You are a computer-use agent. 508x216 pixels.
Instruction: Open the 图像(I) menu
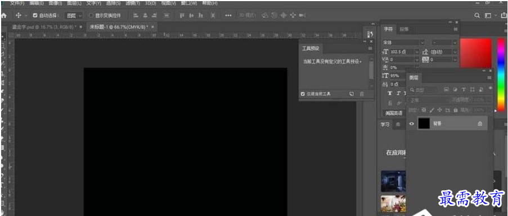click(x=56, y=3)
